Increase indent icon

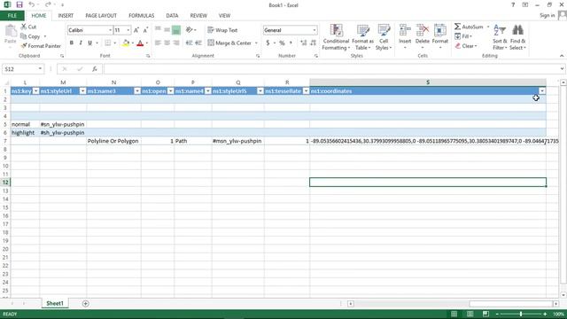[198, 43]
